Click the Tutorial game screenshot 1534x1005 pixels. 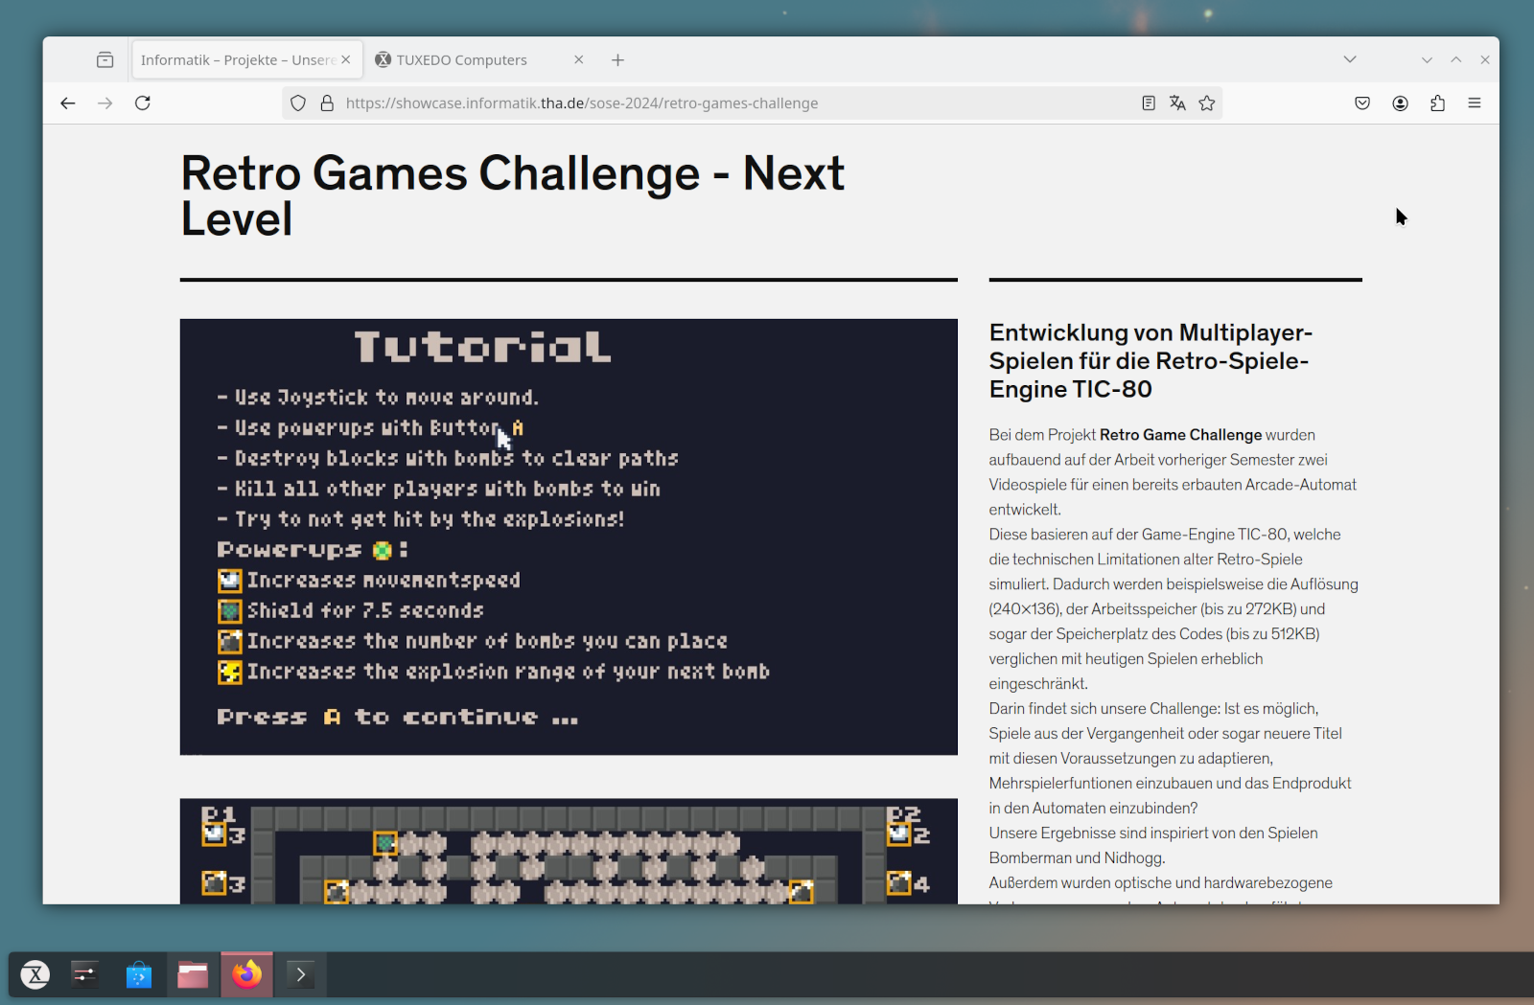coord(569,537)
